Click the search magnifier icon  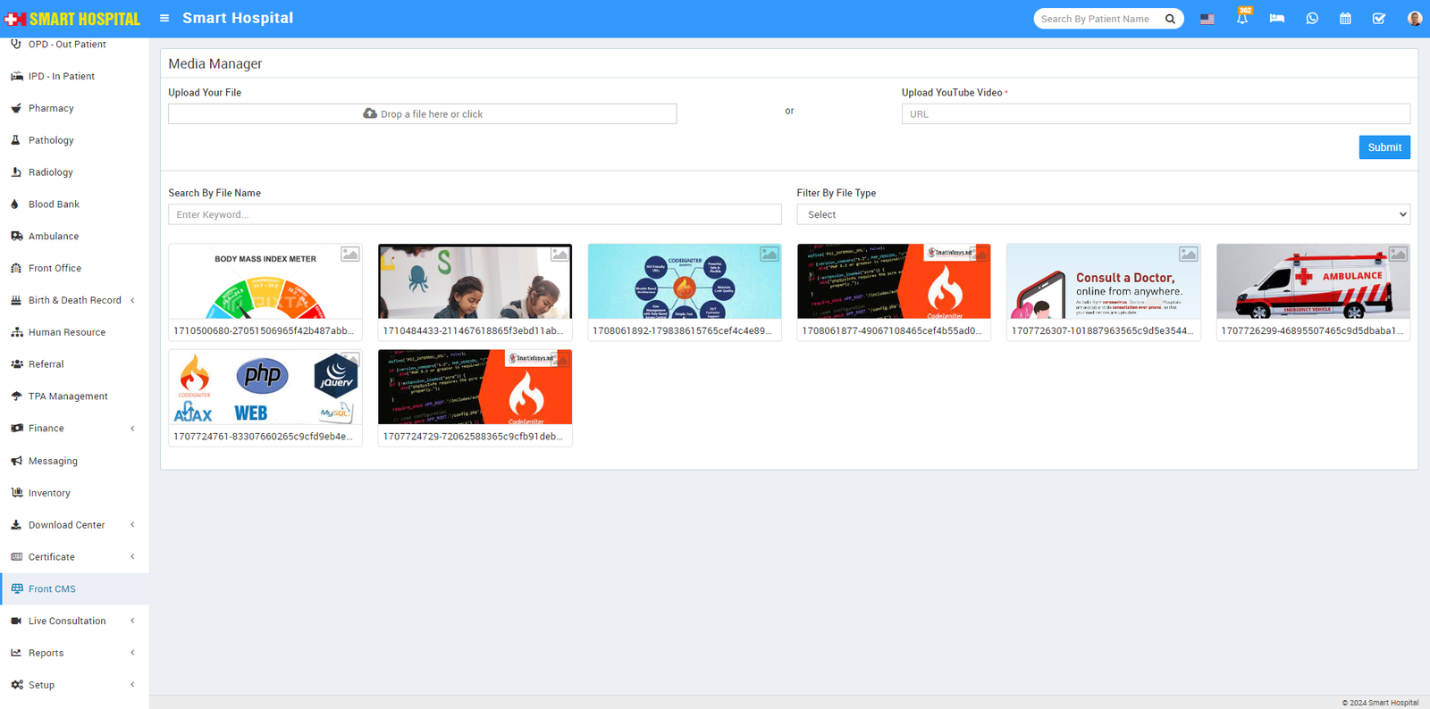click(1170, 19)
